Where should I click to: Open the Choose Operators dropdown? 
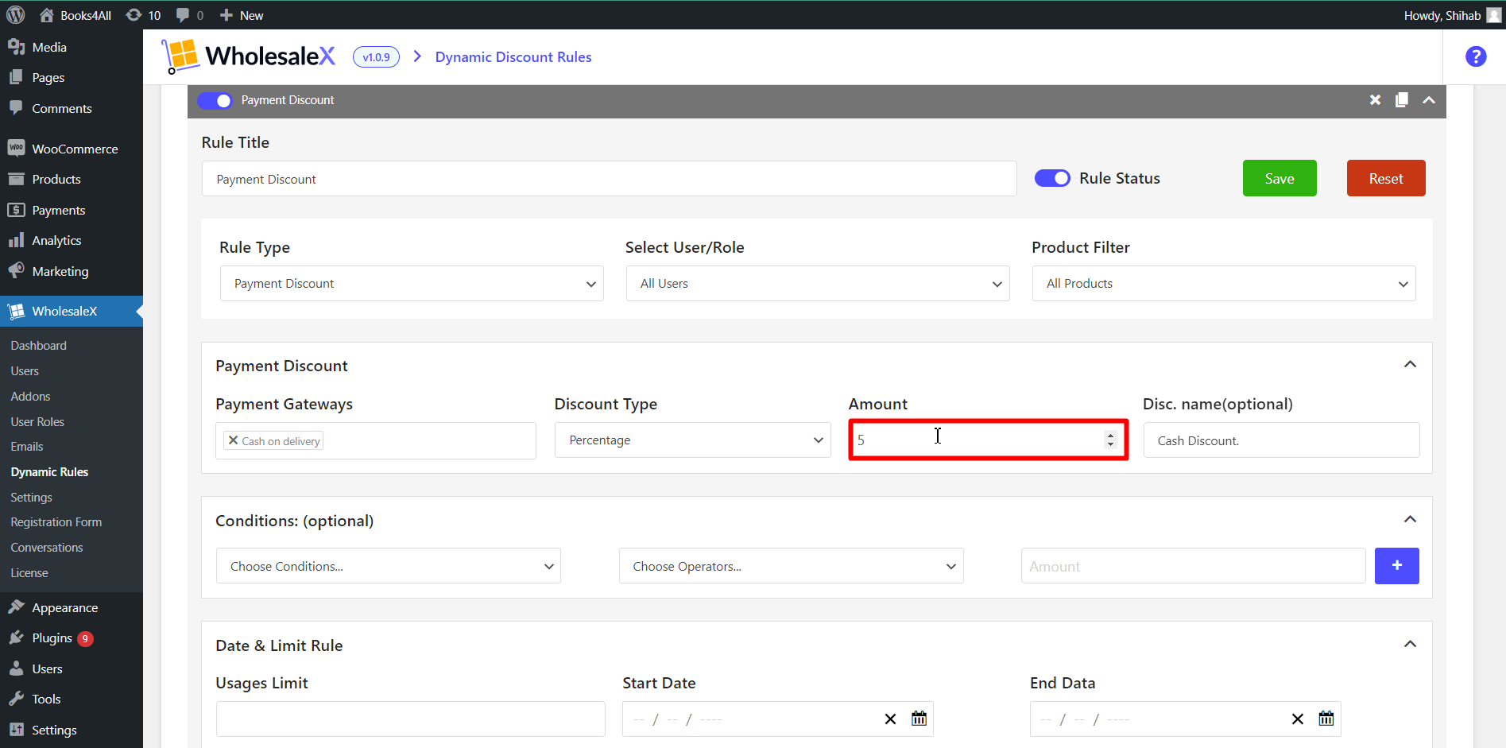point(791,566)
